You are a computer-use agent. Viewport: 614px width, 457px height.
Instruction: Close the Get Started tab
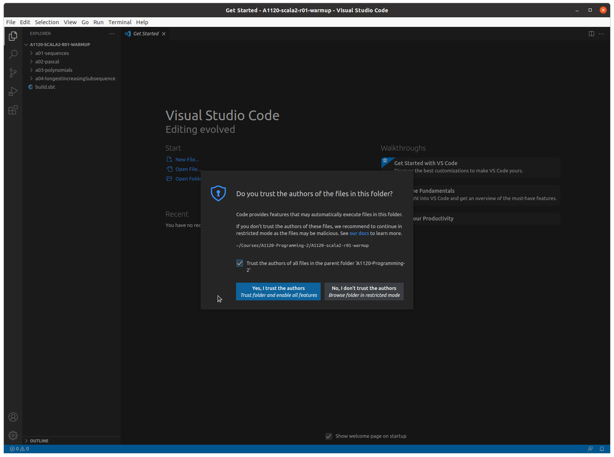click(164, 34)
